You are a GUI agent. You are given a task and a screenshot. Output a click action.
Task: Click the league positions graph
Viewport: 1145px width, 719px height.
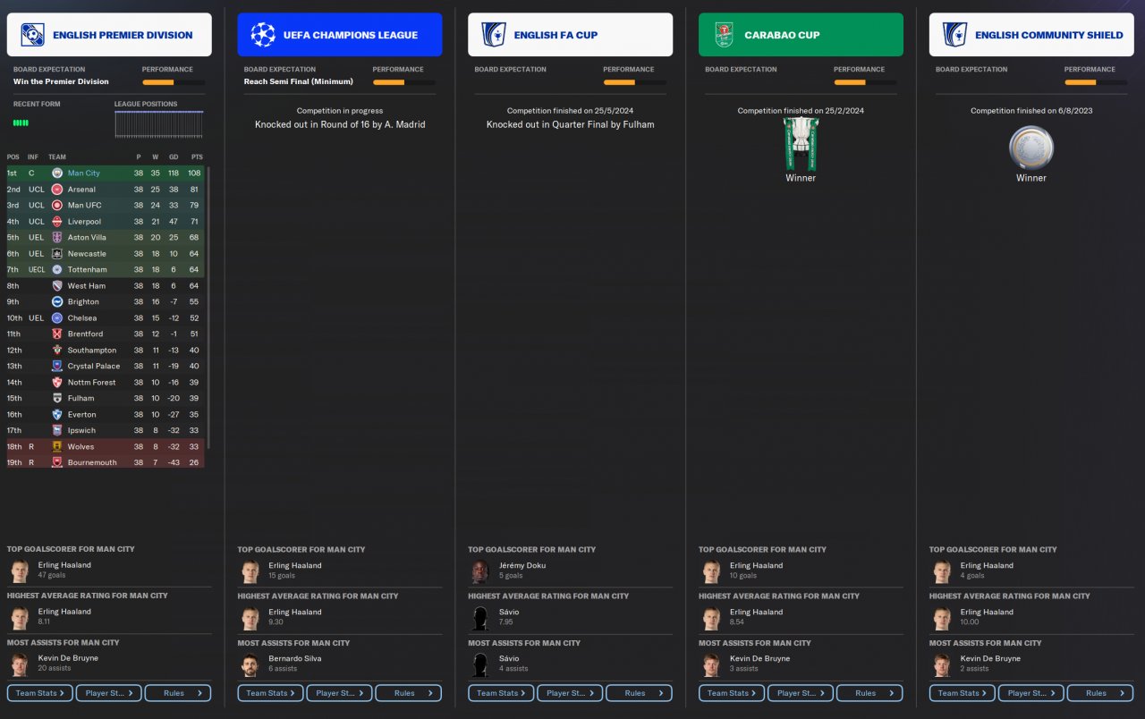(x=159, y=124)
